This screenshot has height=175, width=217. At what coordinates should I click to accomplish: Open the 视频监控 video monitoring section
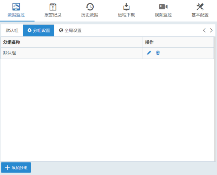[x=163, y=10]
